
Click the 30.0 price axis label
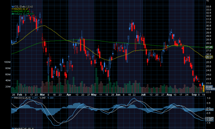[208, 29]
